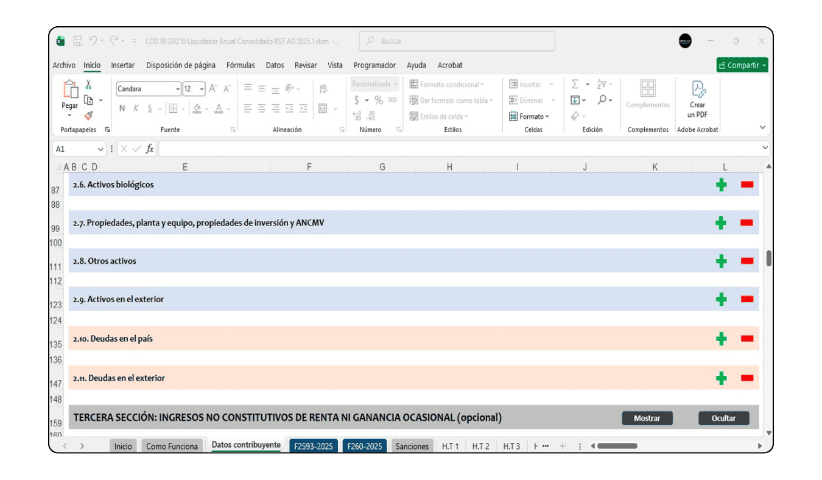Toggle underline formatting with the S icon
This screenshot has height=480, width=822.
[x=150, y=108]
